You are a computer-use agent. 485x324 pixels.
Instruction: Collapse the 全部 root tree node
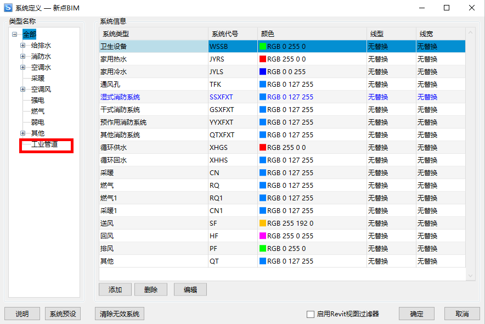[x=14, y=35]
